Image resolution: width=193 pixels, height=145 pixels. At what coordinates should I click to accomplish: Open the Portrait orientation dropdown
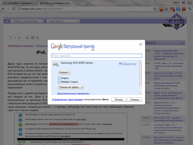(64, 72)
